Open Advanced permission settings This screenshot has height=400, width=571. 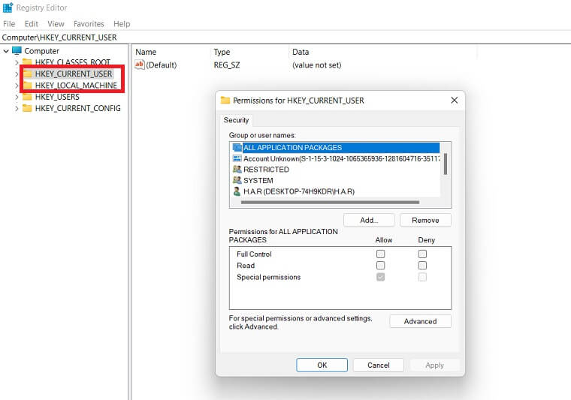[420, 321]
